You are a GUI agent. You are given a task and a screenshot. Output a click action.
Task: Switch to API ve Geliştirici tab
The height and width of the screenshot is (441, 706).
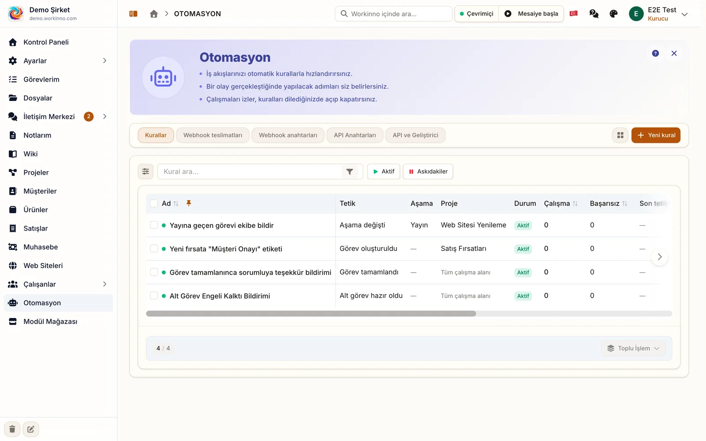(415, 135)
